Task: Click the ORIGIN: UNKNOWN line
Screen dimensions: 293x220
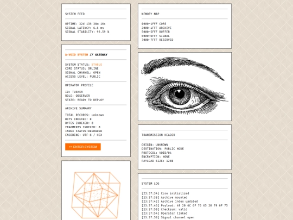Action: pos(155,145)
